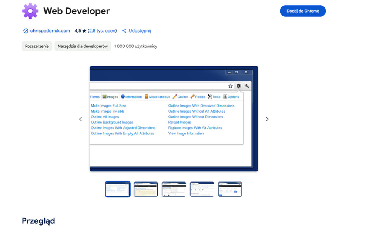Click the bookmark star icon in screenshot

point(230,86)
